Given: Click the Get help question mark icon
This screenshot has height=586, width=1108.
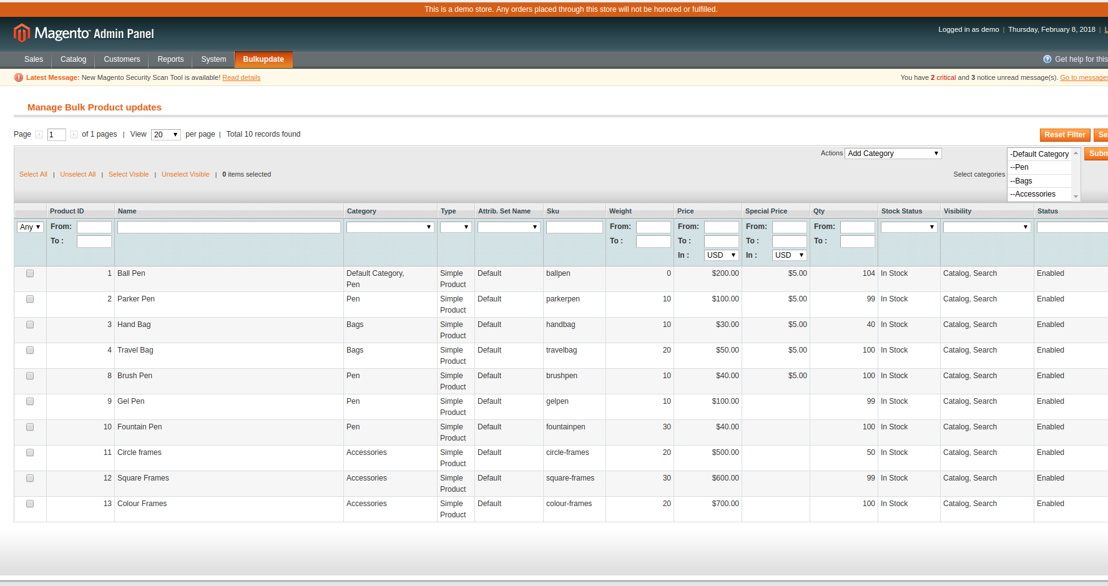Looking at the screenshot, I should tap(1047, 59).
